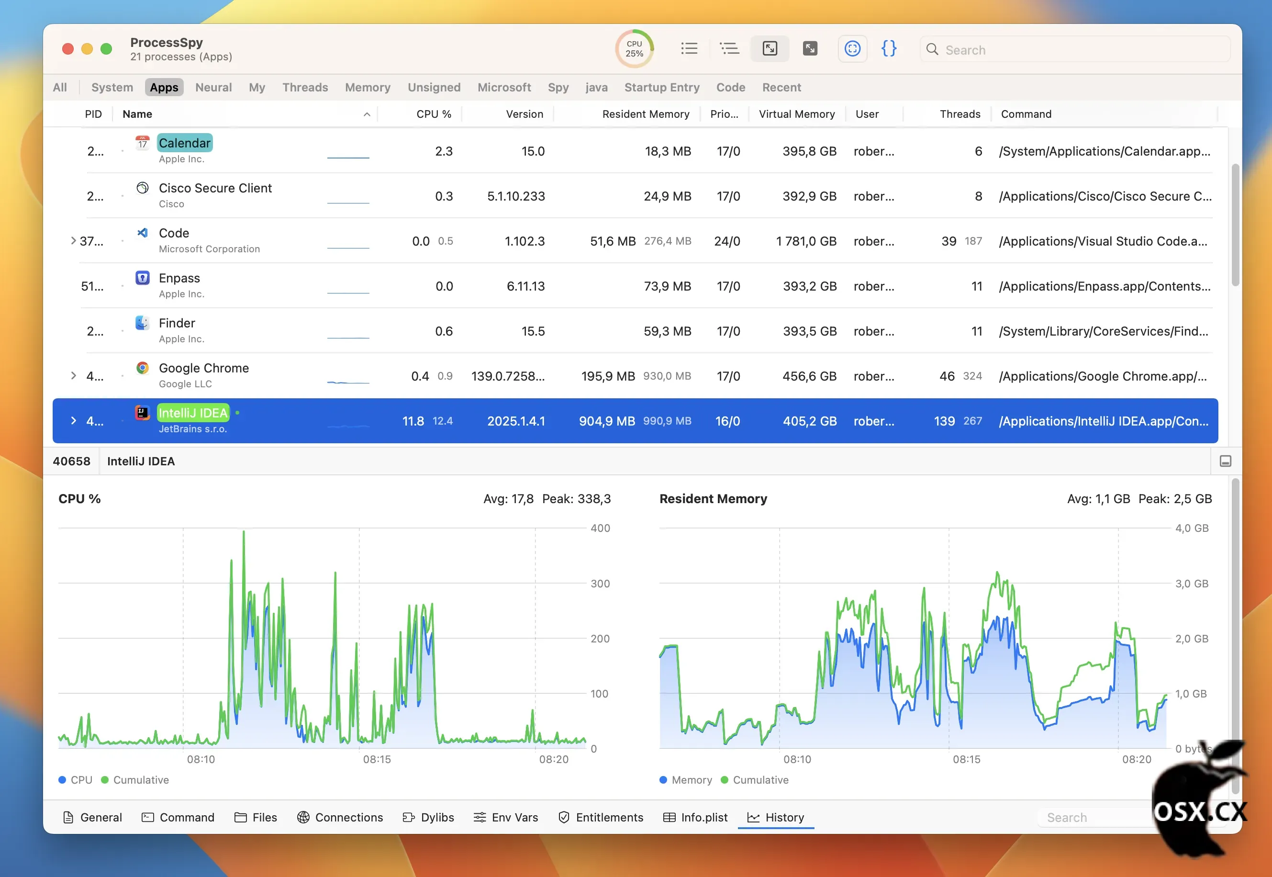The width and height of the screenshot is (1272, 877).
Task: Click the CPU 25% gauge icon
Action: (635, 48)
